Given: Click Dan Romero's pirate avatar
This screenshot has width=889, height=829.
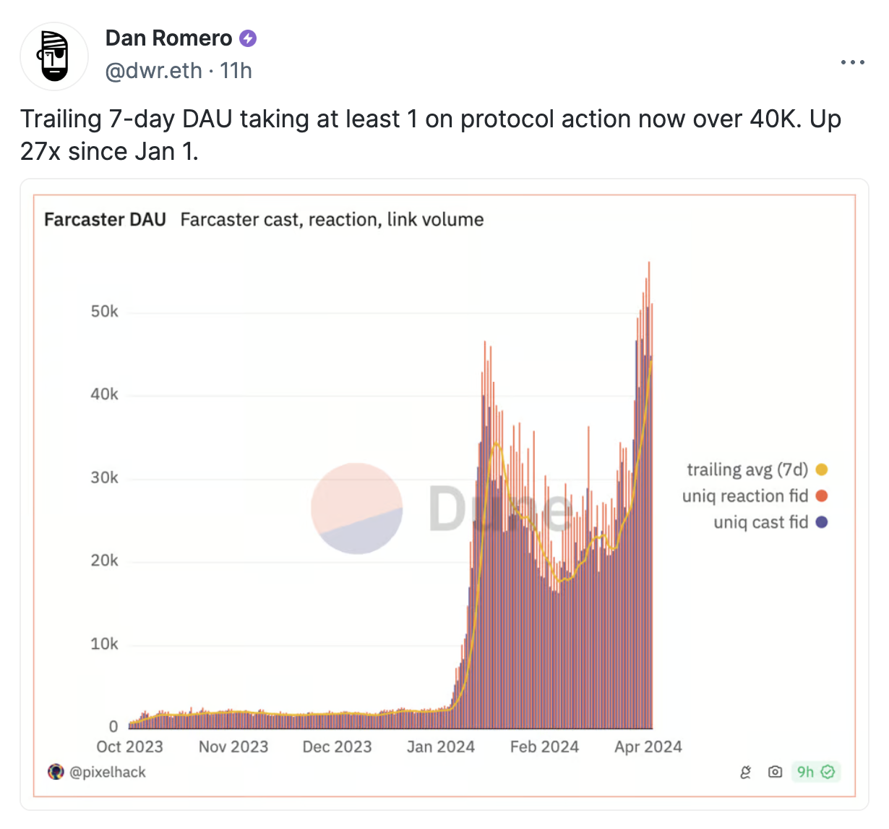Looking at the screenshot, I should 54,56.
